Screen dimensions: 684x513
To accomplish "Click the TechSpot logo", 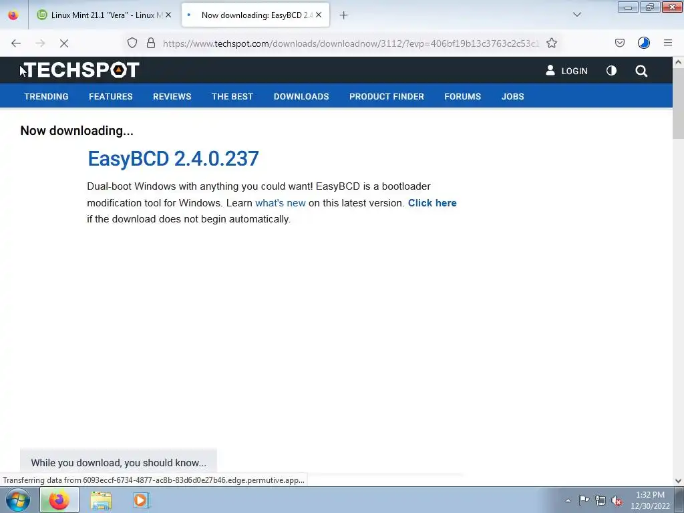I will 80,70.
